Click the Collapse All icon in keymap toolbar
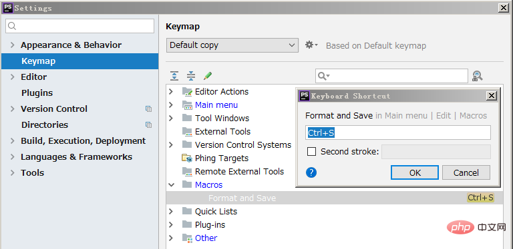 click(191, 76)
